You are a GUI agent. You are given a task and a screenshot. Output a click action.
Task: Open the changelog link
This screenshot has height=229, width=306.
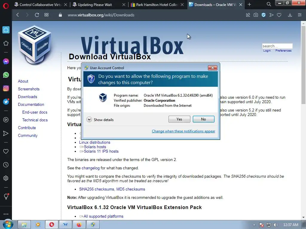pos(91,168)
